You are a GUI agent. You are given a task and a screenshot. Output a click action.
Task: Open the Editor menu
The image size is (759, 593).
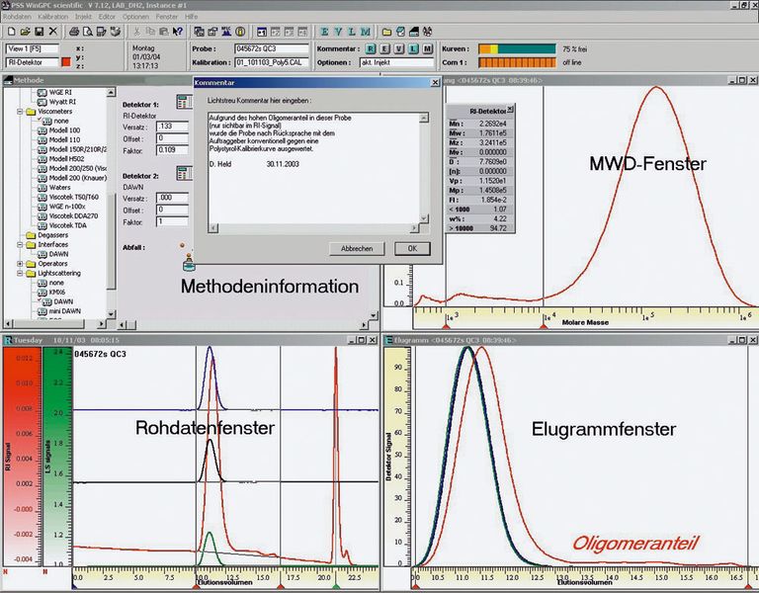click(x=107, y=17)
